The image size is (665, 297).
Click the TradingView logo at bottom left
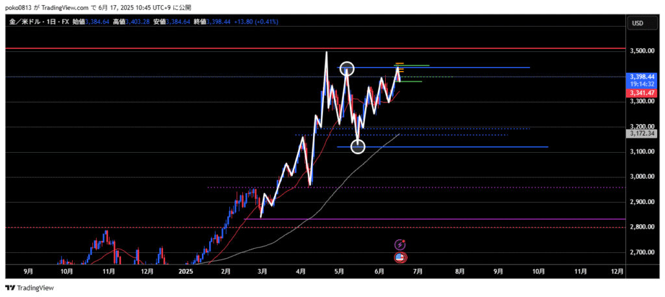coord(30,288)
